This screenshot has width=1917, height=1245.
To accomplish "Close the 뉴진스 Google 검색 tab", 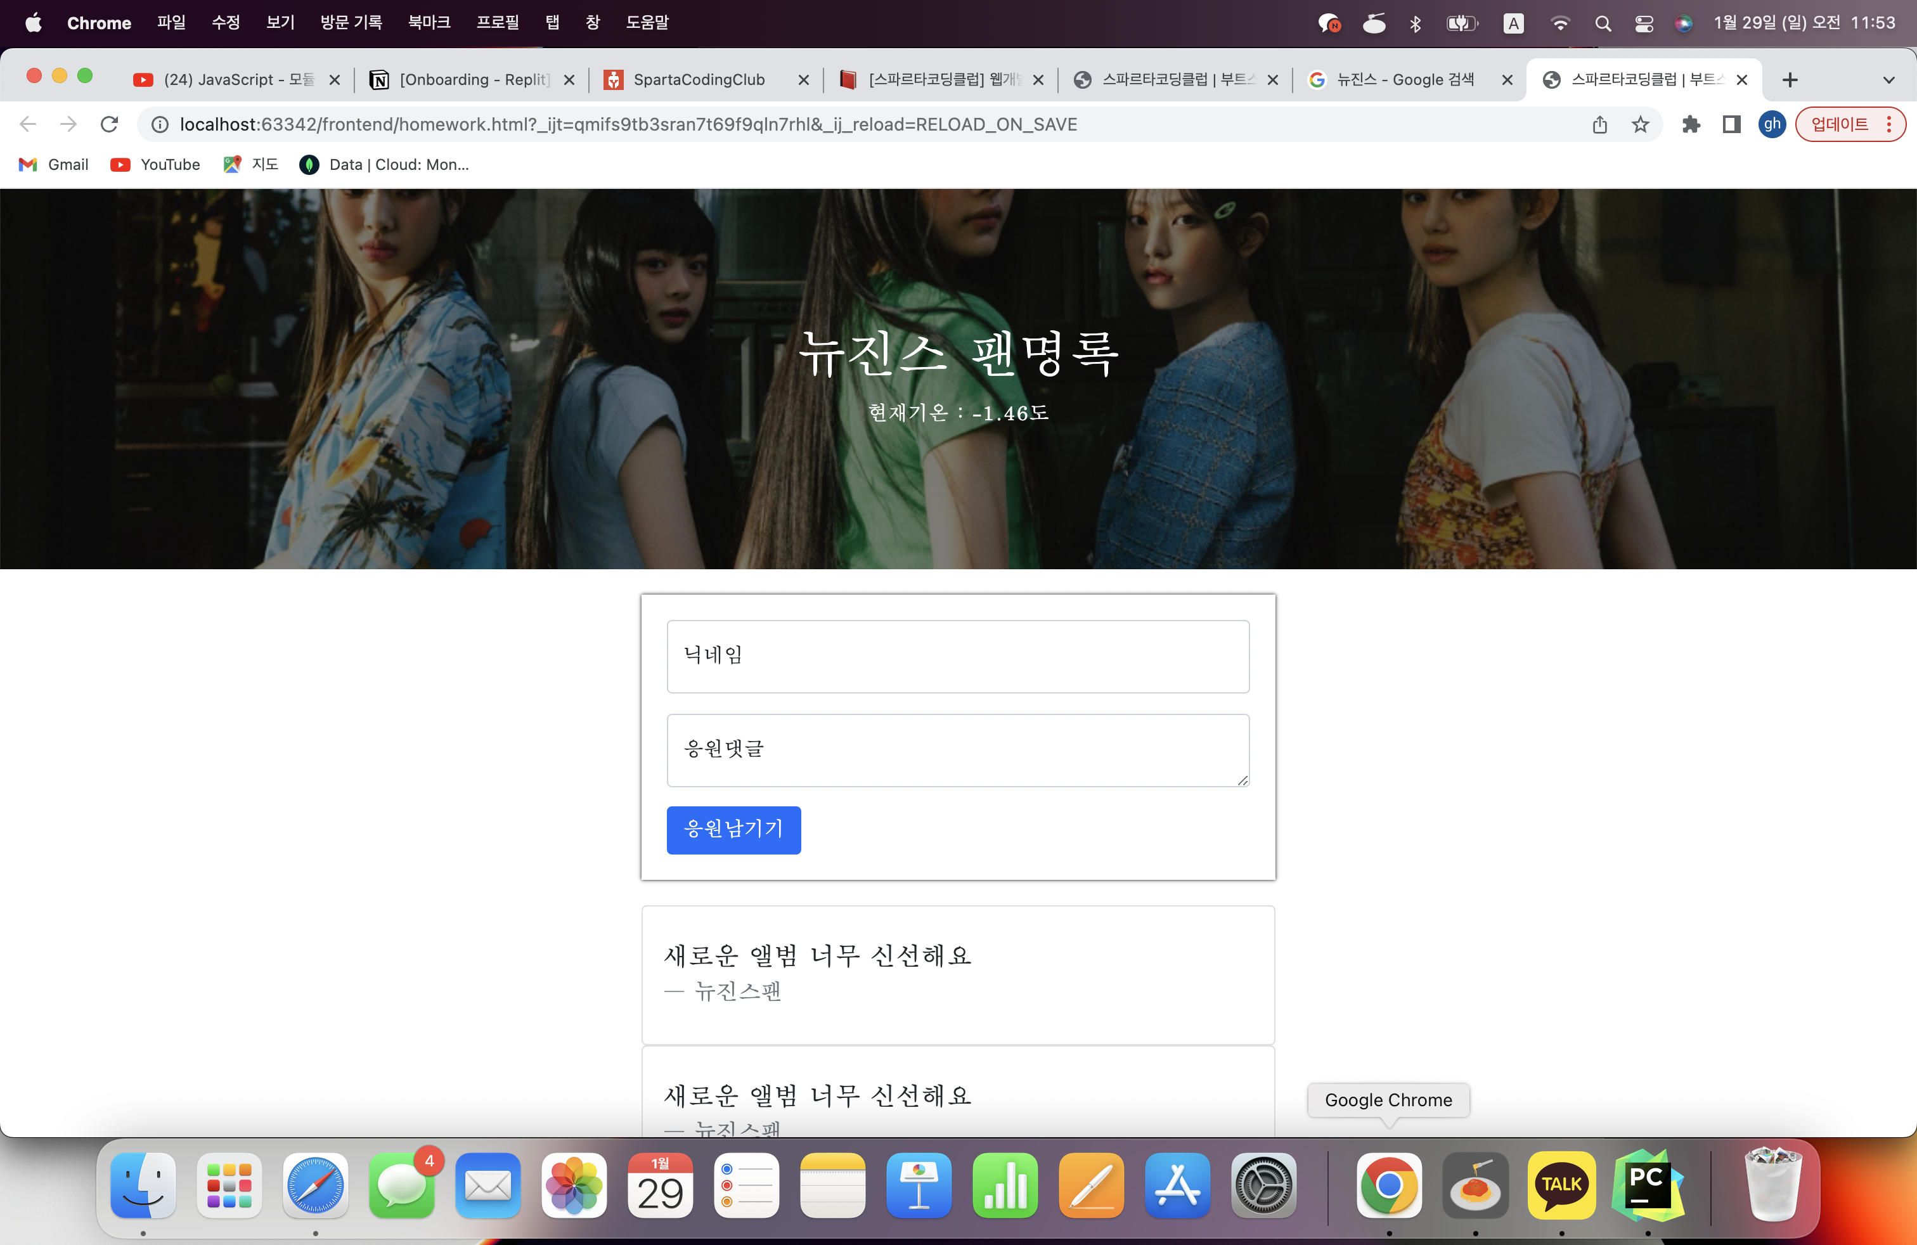I will pyautogui.click(x=1507, y=80).
